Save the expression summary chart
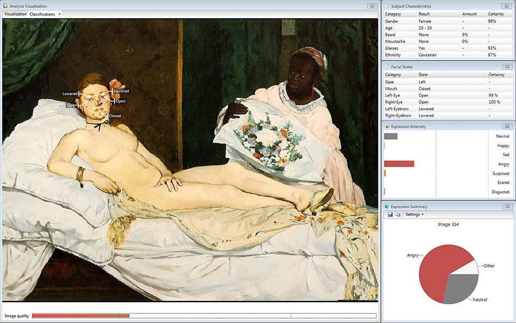Viewport: 516px width, 323px height. click(390, 214)
